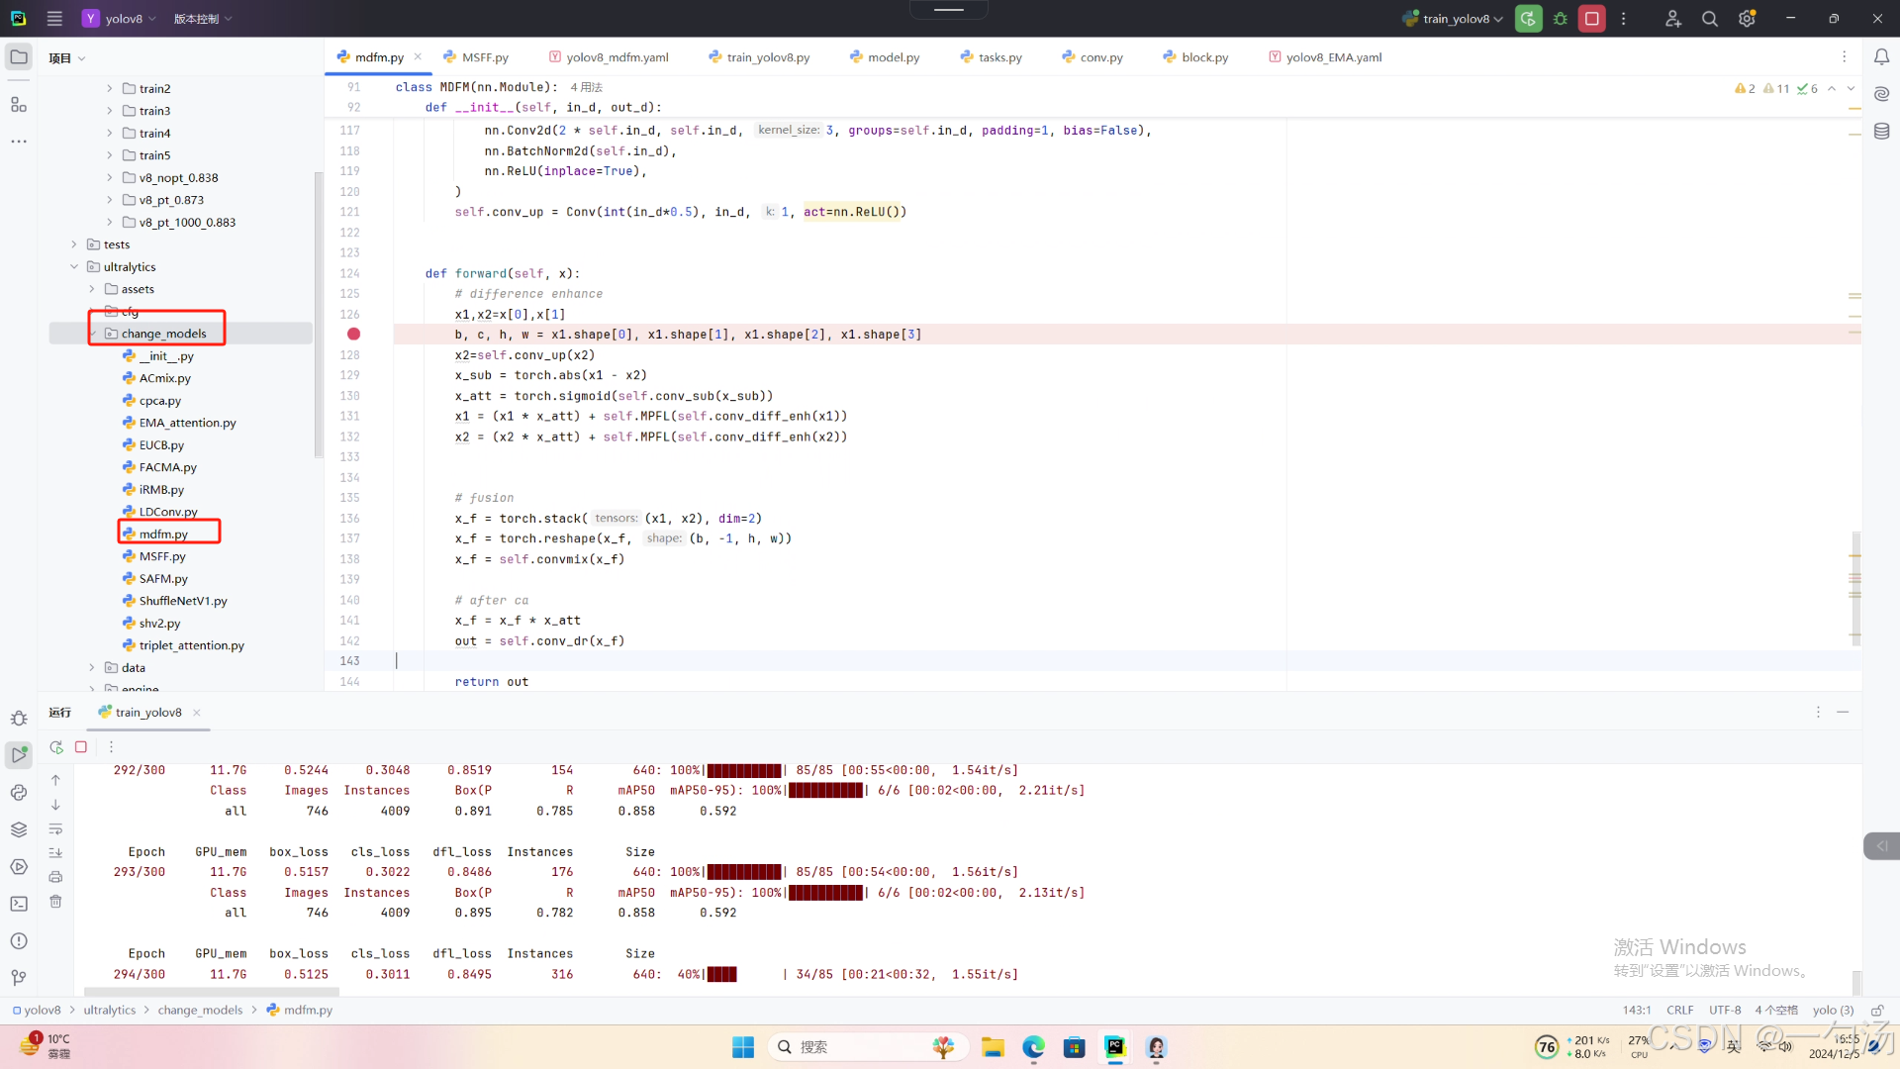Screen dimensions: 1900x1069
Task: Clear run console with trash icon
Action: coord(55,901)
